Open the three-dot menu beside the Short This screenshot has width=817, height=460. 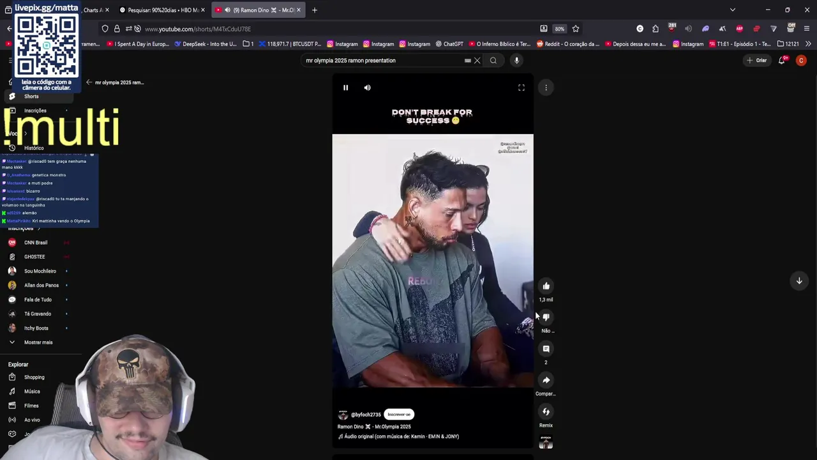(546, 88)
